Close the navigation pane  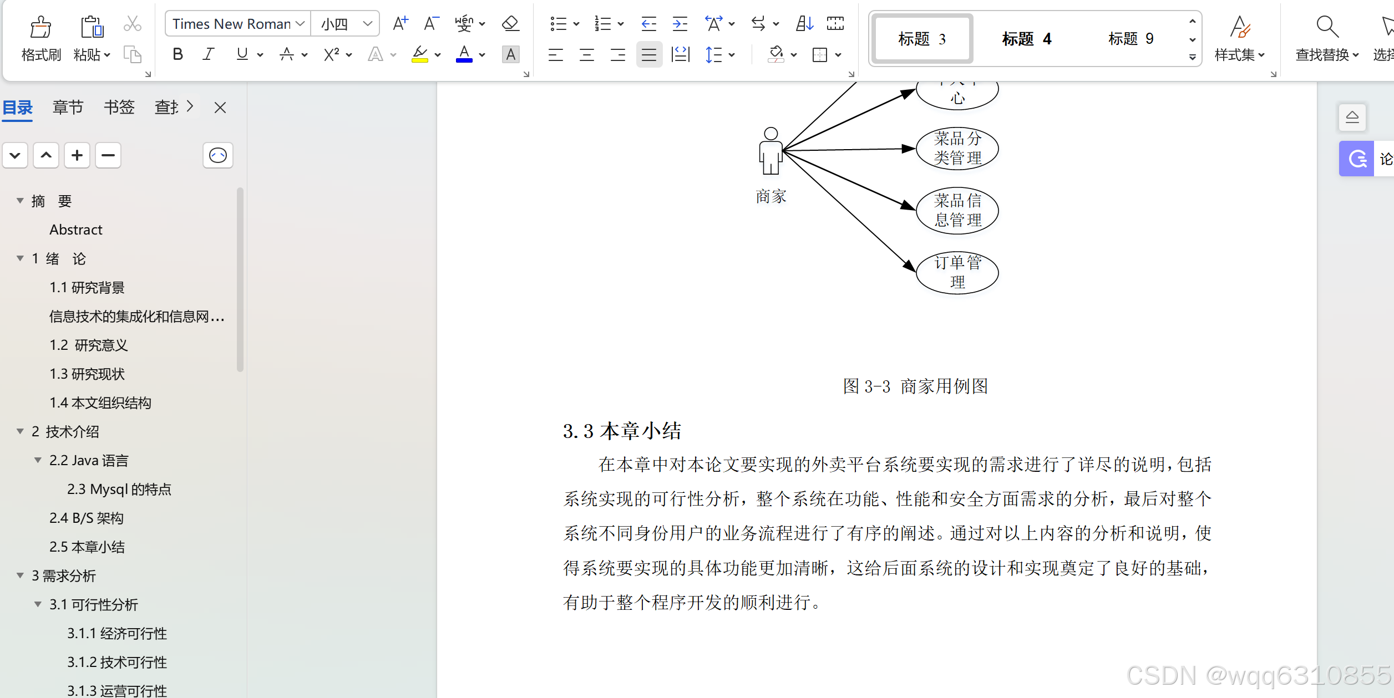point(220,108)
